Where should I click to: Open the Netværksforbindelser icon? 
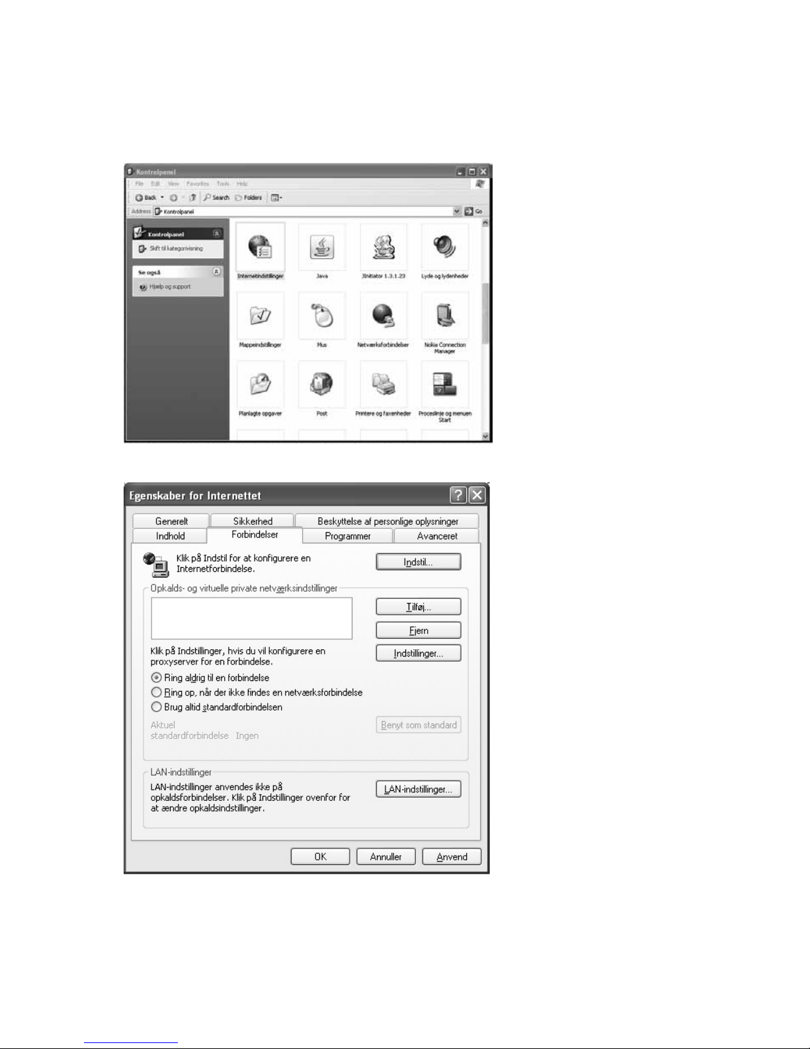pos(384,320)
